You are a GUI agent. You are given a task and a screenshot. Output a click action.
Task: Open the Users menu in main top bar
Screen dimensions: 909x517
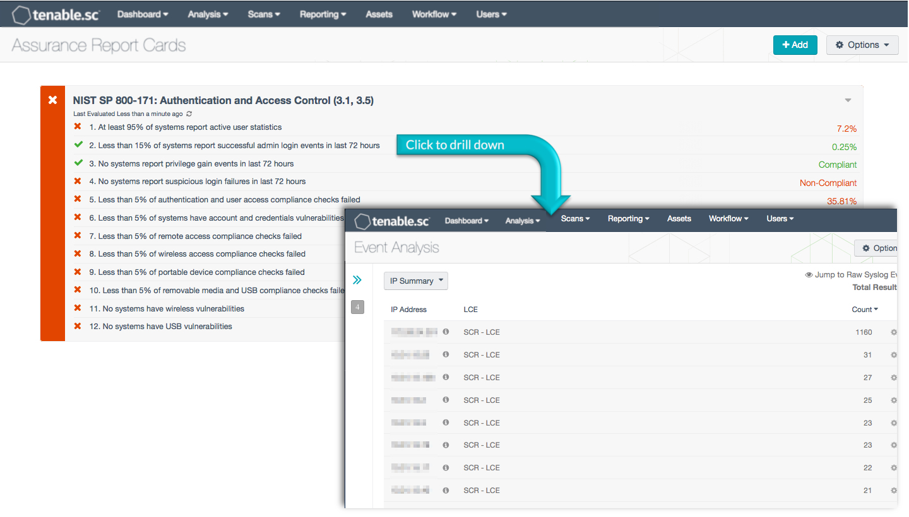(x=491, y=14)
